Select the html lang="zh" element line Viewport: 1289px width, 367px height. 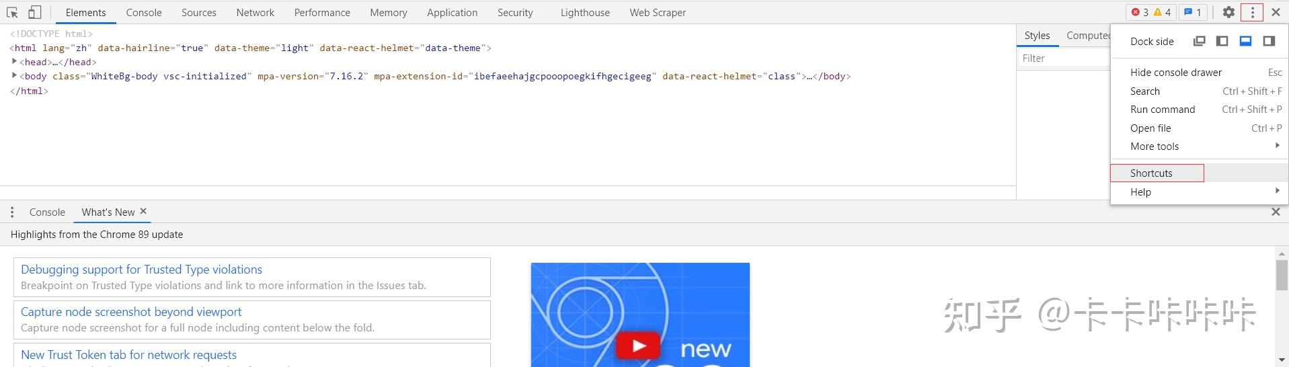(251, 48)
